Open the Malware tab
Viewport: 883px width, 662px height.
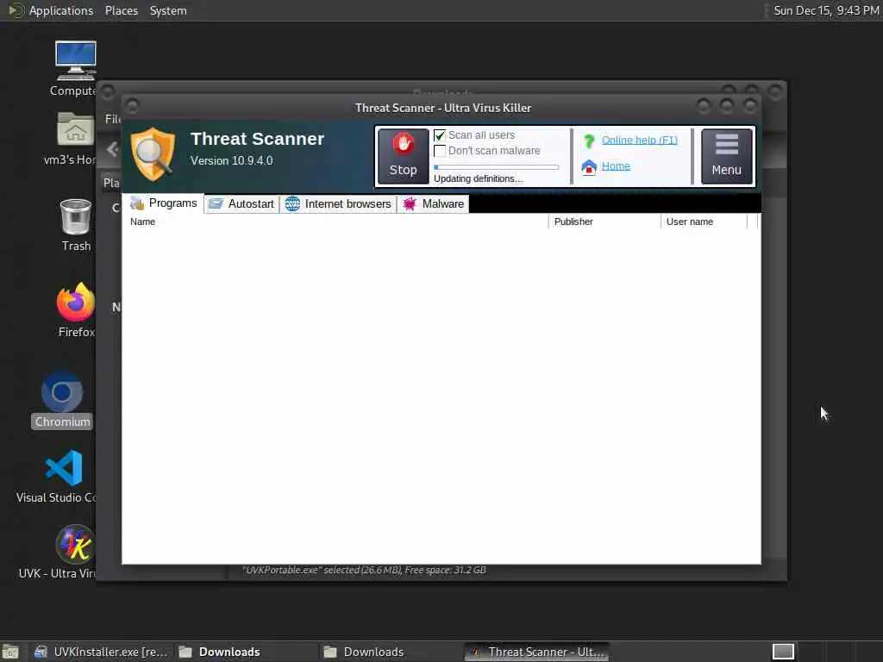click(x=433, y=203)
